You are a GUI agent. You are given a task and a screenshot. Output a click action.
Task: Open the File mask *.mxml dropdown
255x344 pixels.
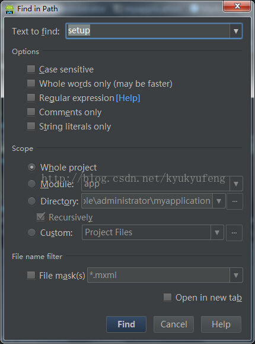click(x=236, y=275)
